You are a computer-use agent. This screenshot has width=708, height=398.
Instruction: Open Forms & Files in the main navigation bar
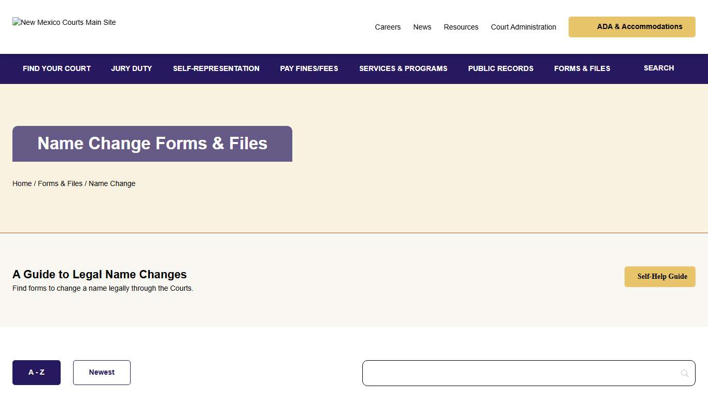tap(582, 68)
